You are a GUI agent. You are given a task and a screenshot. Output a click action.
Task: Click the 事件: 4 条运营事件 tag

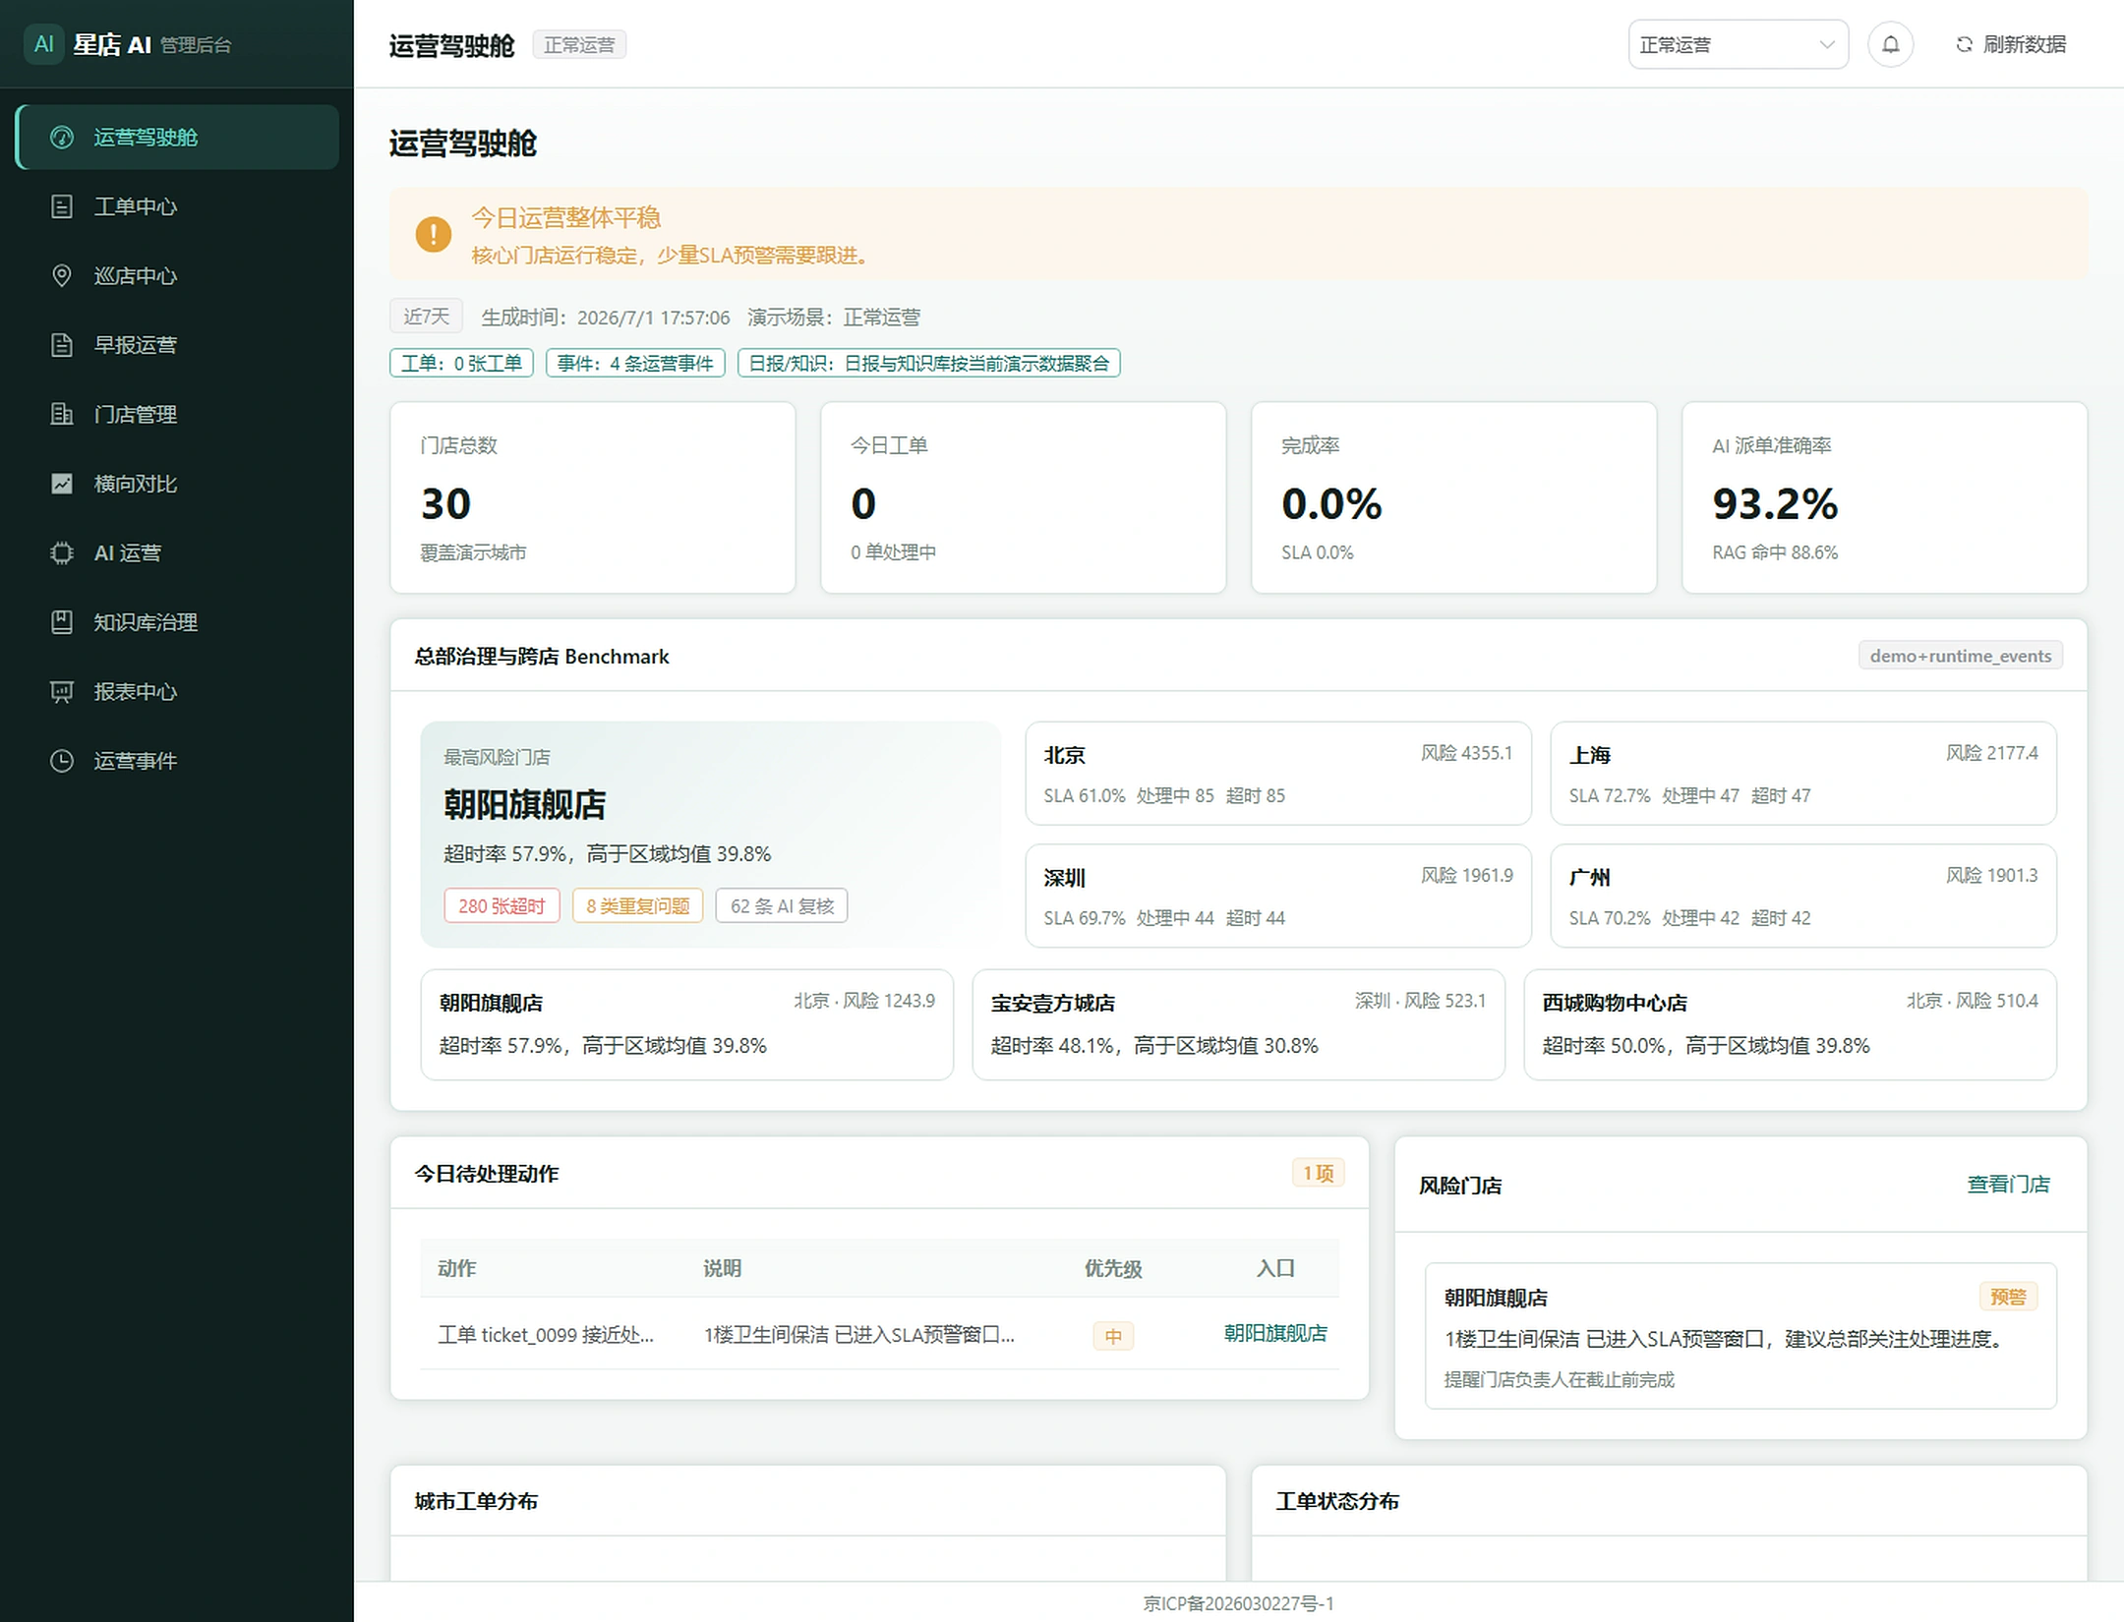[635, 364]
